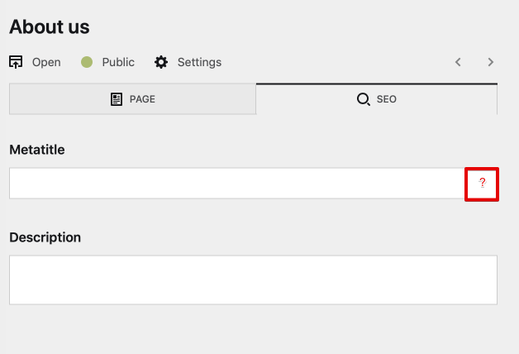
Task: Focus the Description text area
Action: [253, 280]
